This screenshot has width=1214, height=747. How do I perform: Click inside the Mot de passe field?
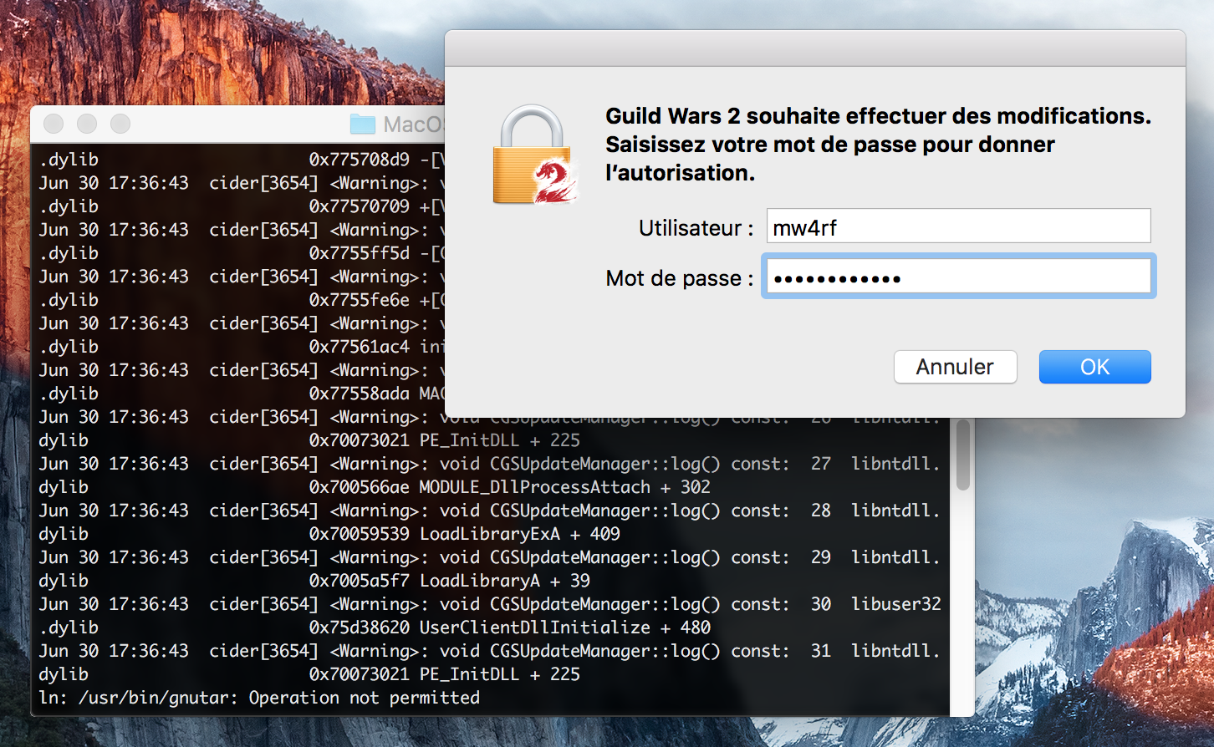(958, 277)
